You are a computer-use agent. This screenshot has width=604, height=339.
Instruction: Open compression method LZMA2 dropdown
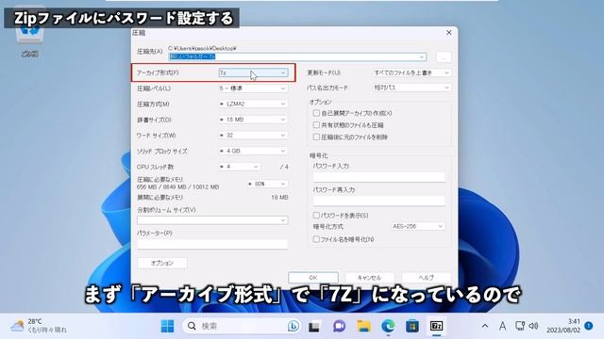tap(253, 104)
